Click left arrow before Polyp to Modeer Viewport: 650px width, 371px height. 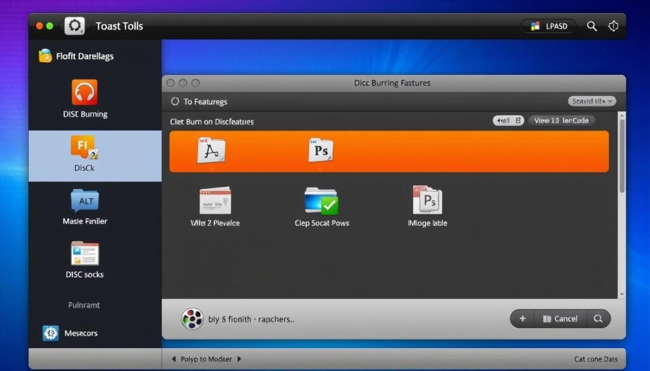174,359
